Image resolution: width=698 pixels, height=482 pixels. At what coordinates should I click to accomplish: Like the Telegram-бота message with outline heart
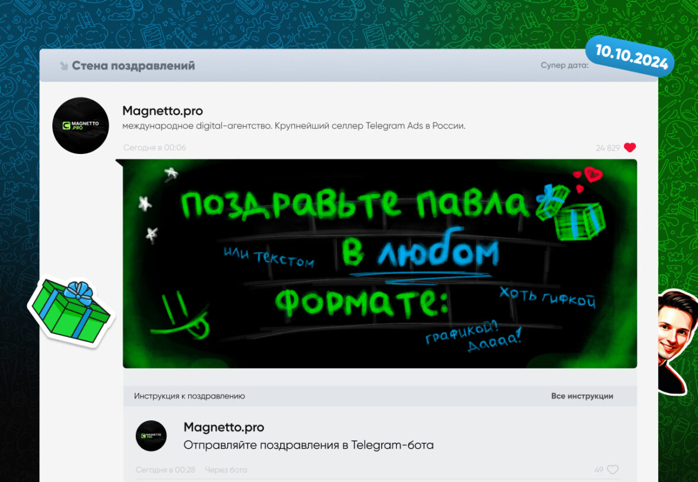tap(613, 470)
